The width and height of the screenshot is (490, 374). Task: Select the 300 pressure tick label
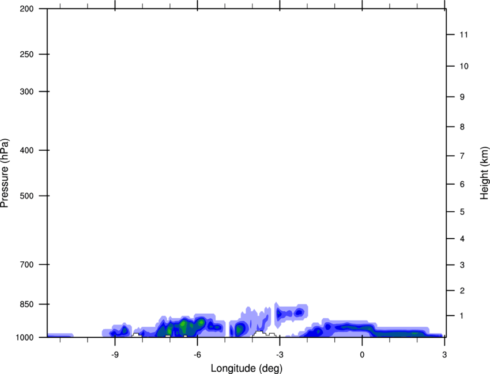coord(27,91)
